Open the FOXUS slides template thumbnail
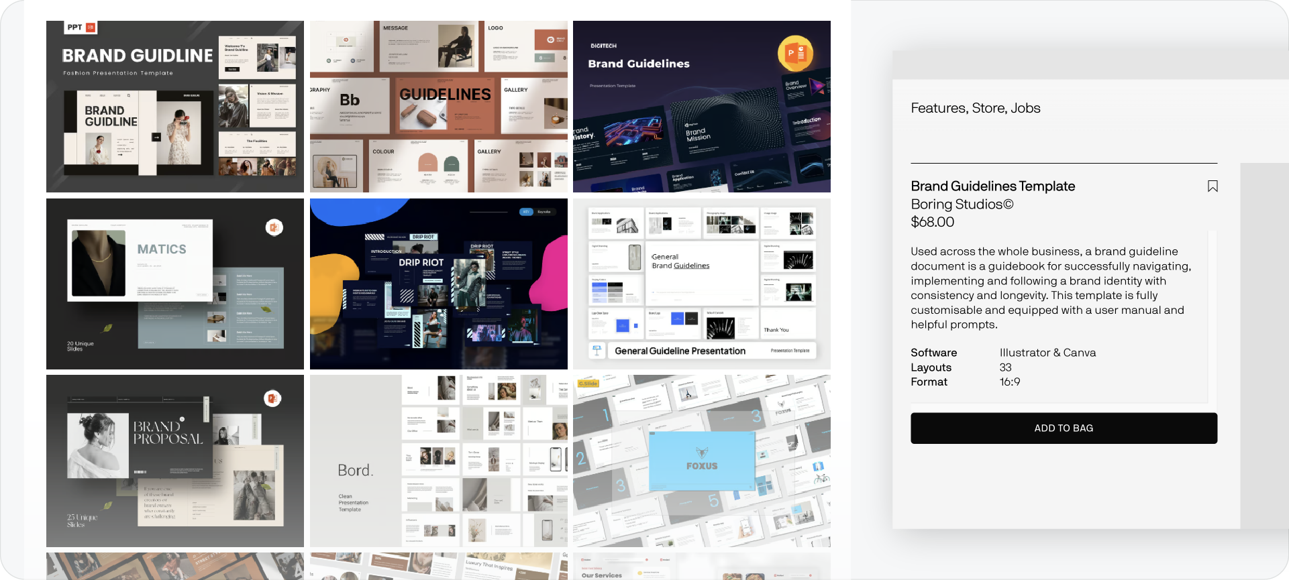 coord(702,461)
